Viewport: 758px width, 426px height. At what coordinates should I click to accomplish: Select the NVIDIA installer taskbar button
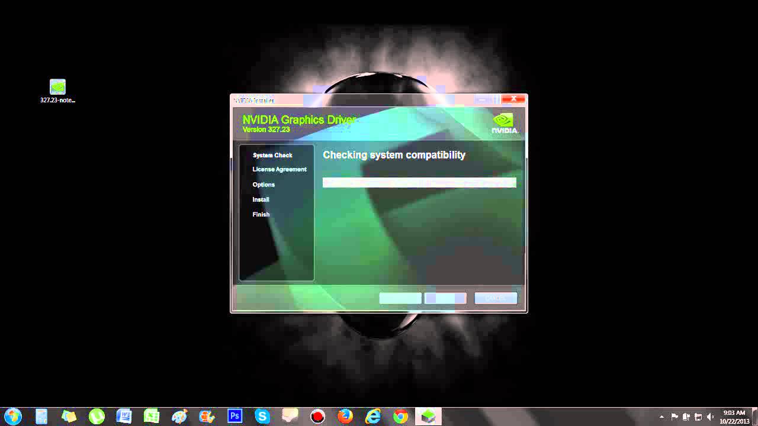pyautogui.click(x=428, y=417)
